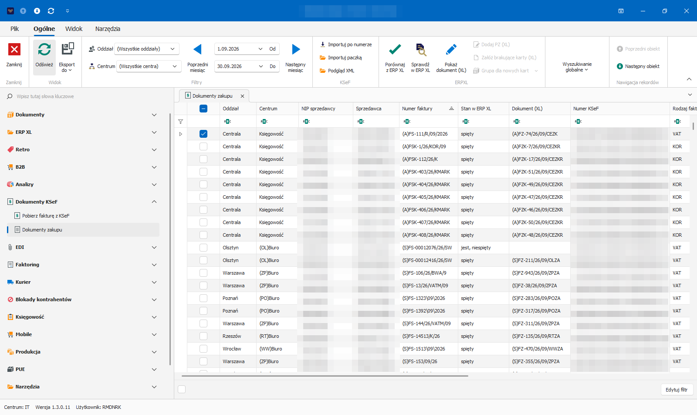
Task: Switch to the Plik tab
Action: point(15,29)
